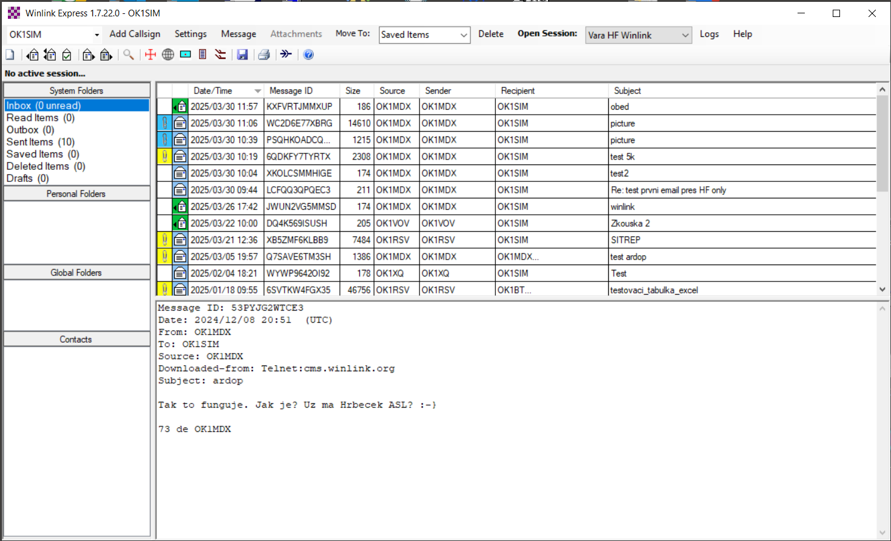Open the OK1SIM callsign dropdown
Image resolution: width=891 pixels, height=541 pixels.
97,35
